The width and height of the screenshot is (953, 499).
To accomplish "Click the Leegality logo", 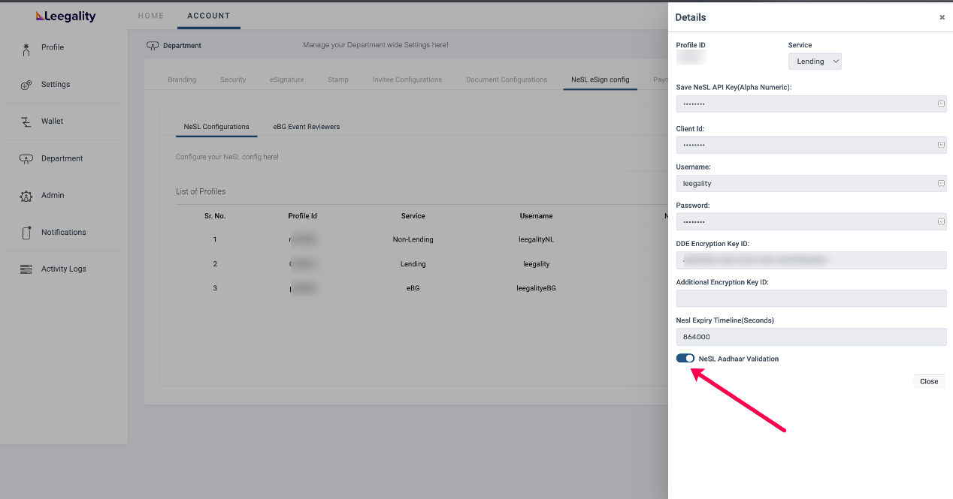I will (65, 16).
